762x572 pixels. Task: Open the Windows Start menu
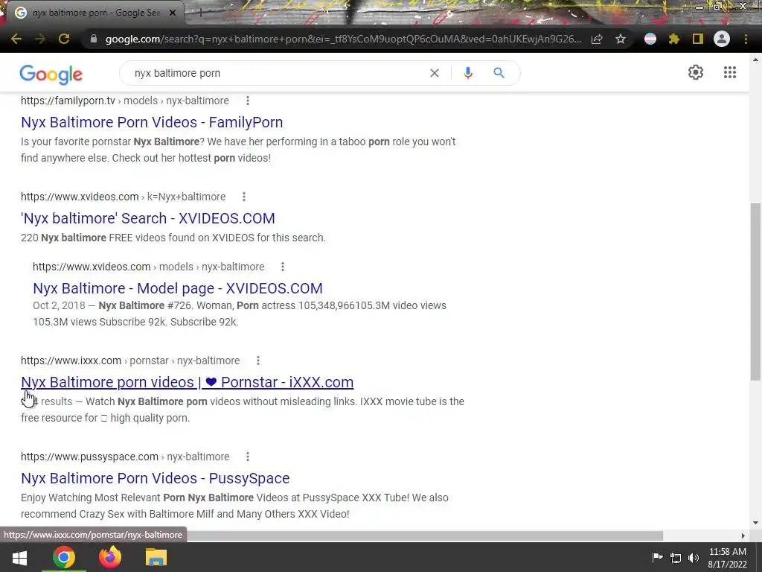19,557
